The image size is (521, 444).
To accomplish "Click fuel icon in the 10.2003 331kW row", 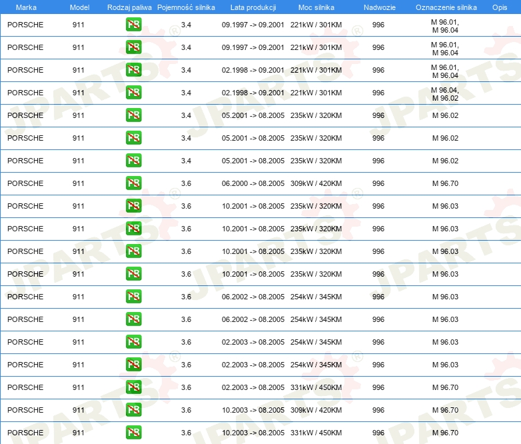I will tap(133, 433).
